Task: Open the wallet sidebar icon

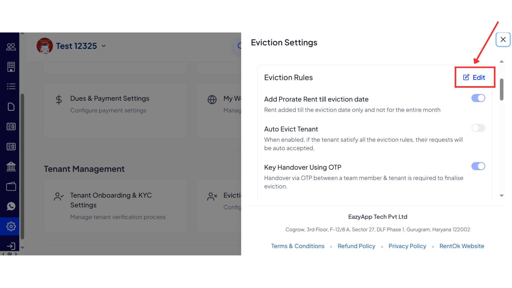Action: tap(11, 186)
